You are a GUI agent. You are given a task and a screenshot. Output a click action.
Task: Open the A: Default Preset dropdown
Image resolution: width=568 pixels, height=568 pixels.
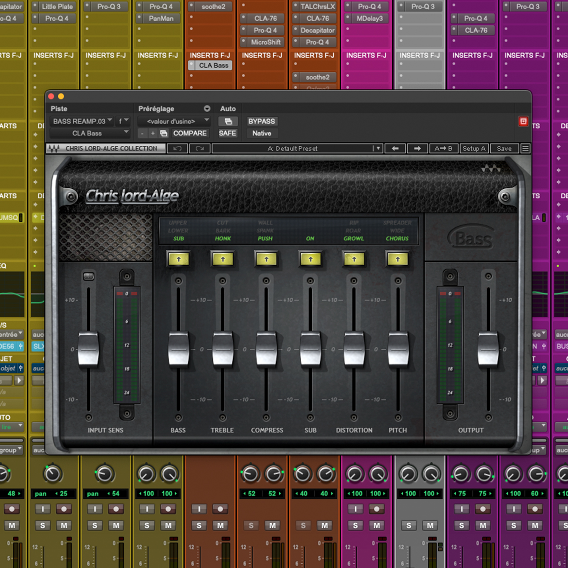point(297,149)
